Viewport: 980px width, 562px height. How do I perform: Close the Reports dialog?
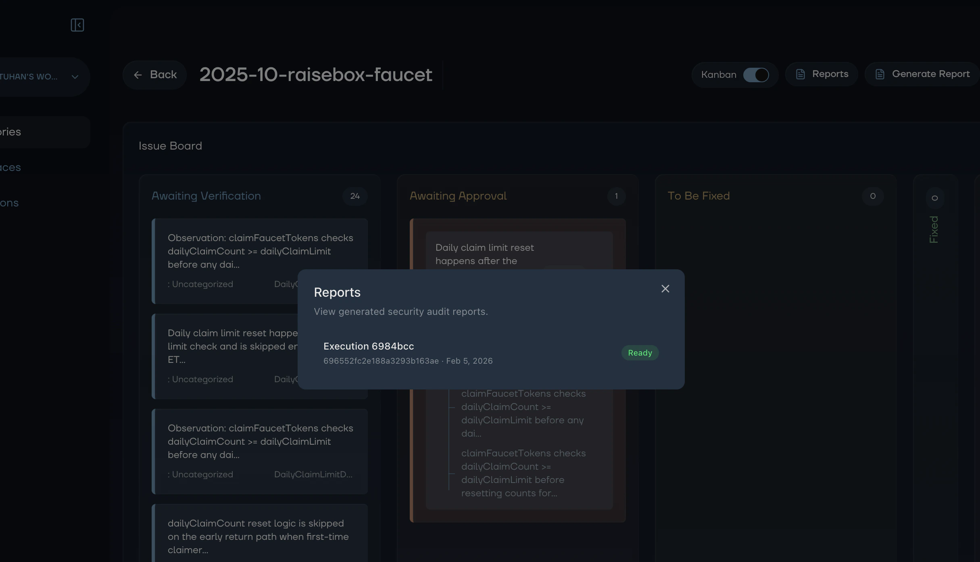click(x=665, y=289)
